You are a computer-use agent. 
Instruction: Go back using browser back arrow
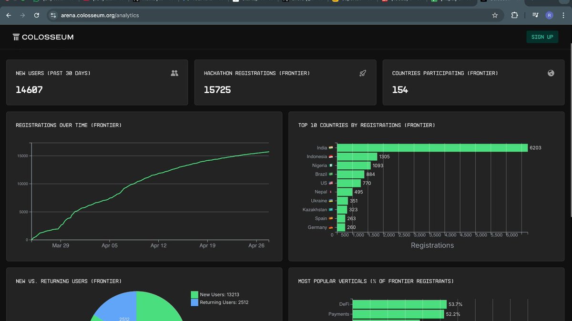click(9, 15)
